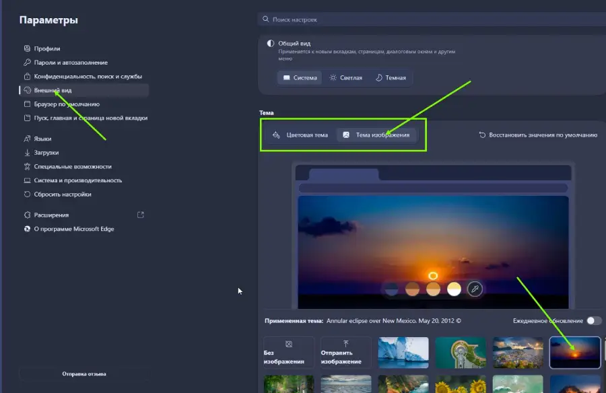Select the sunflowers theme thumbnail
This screenshot has height=393, width=606.
tap(461, 384)
